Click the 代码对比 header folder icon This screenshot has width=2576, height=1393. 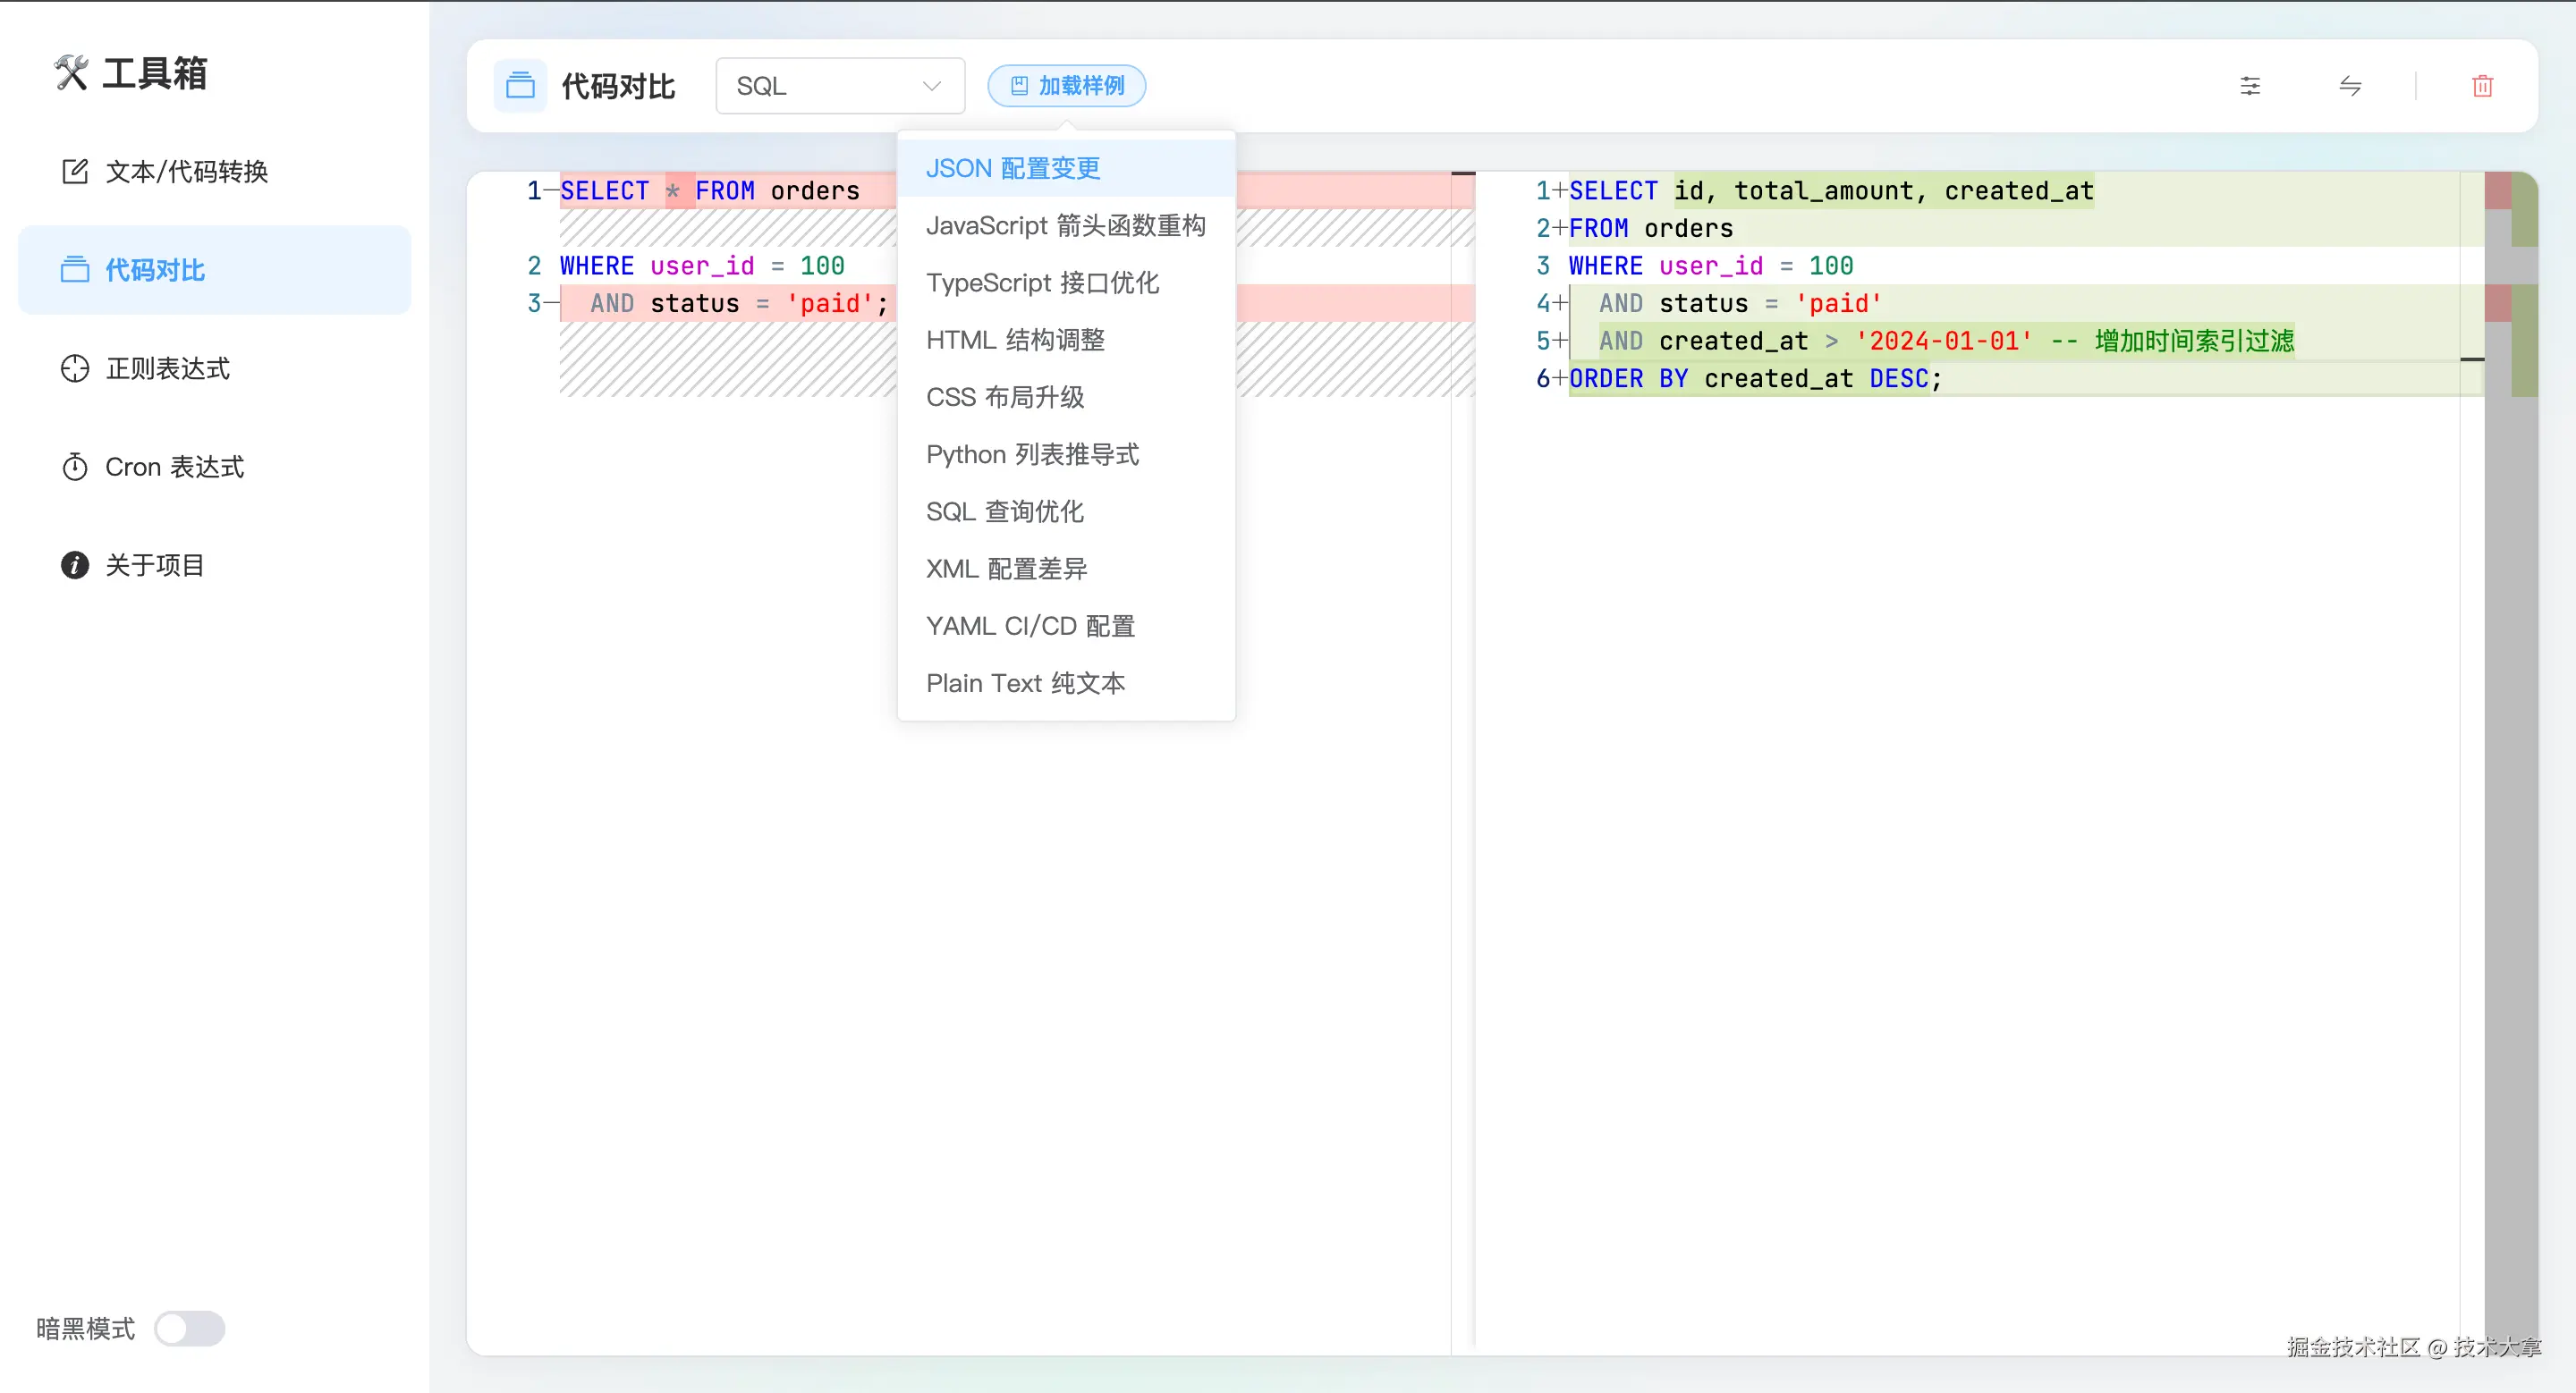[x=520, y=86]
